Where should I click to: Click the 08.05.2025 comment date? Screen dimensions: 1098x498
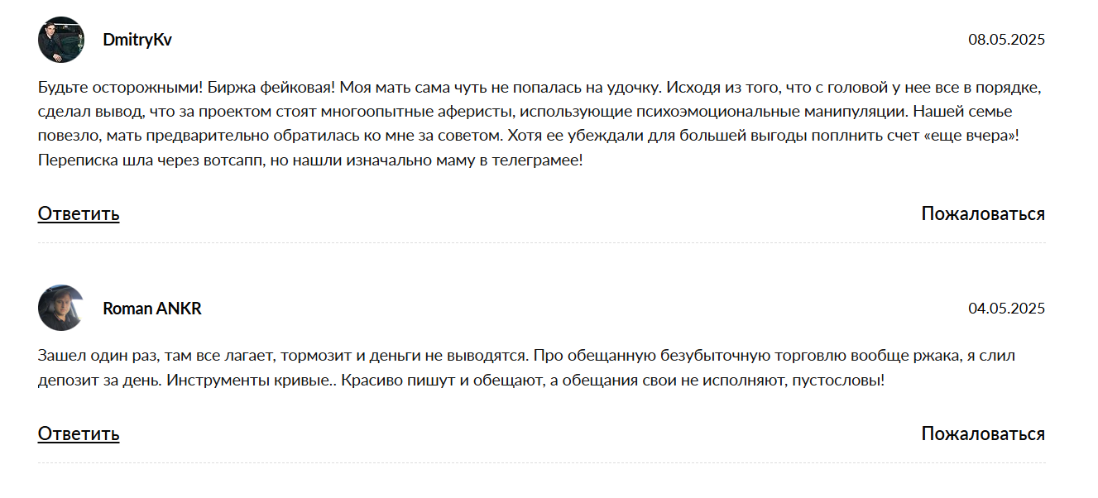(1006, 40)
